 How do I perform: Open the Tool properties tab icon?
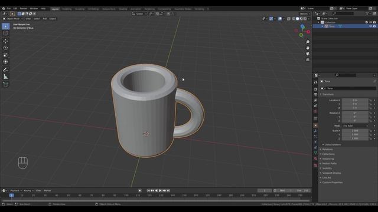click(315, 82)
